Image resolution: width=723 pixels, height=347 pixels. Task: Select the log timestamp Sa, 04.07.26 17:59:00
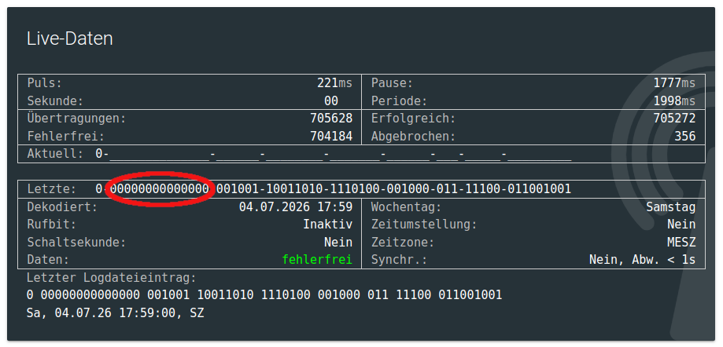[x=101, y=313]
